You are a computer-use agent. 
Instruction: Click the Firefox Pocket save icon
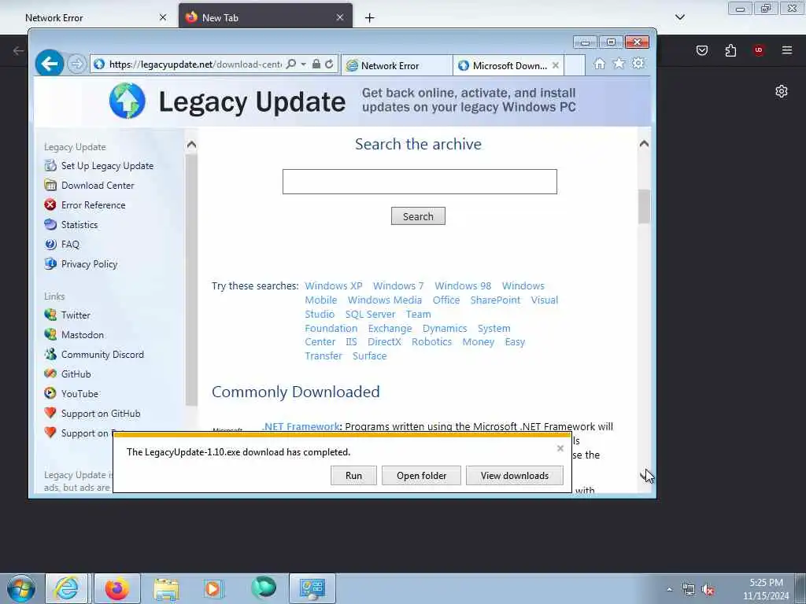point(702,50)
